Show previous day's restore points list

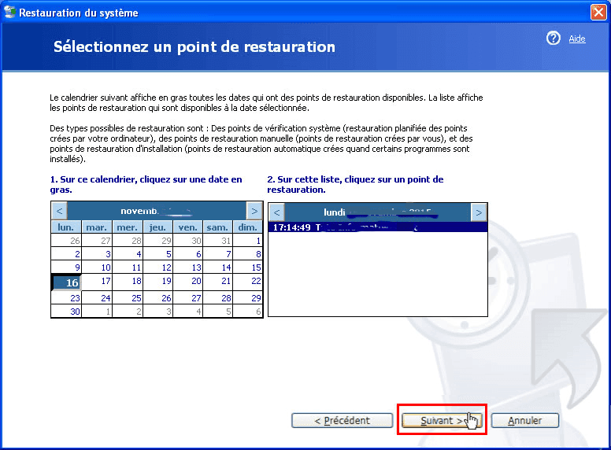tap(276, 212)
